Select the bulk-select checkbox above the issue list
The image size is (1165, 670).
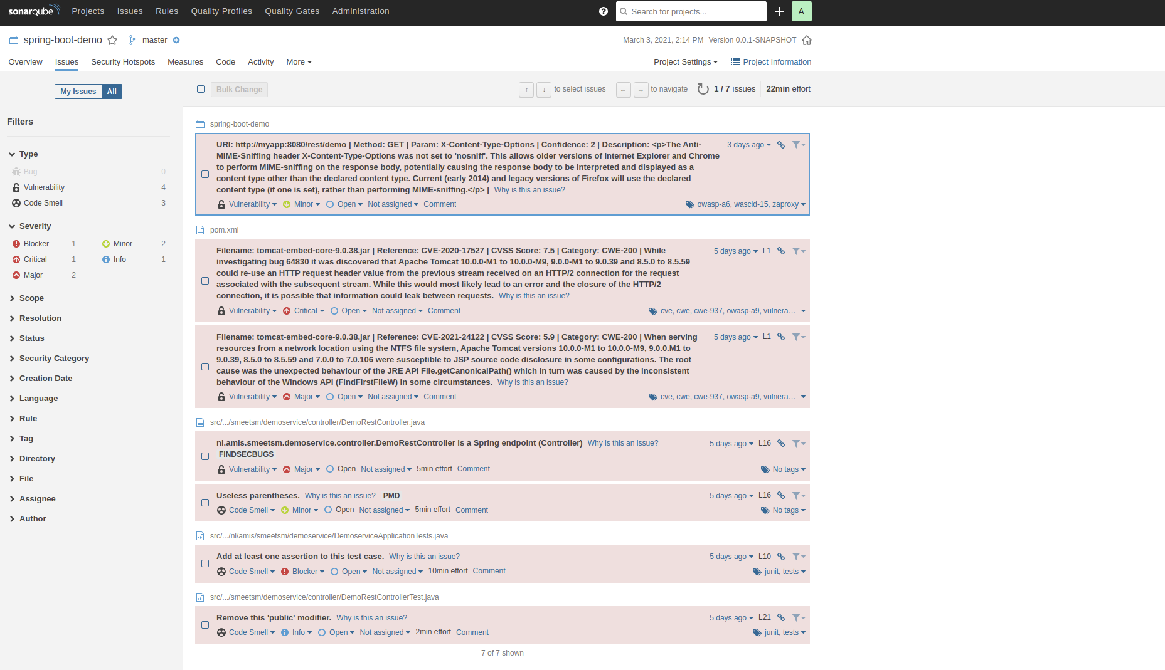click(201, 89)
